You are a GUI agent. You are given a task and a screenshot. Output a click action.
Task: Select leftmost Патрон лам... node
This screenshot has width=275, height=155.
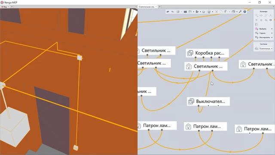[x=157, y=125]
